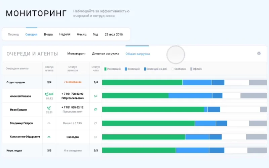
Task: Click Отдел продаж's green outgoing load bar
Action: 142,82
